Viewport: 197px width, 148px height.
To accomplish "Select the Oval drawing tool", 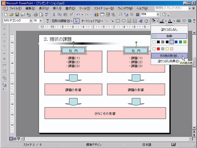I will (123, 21).
